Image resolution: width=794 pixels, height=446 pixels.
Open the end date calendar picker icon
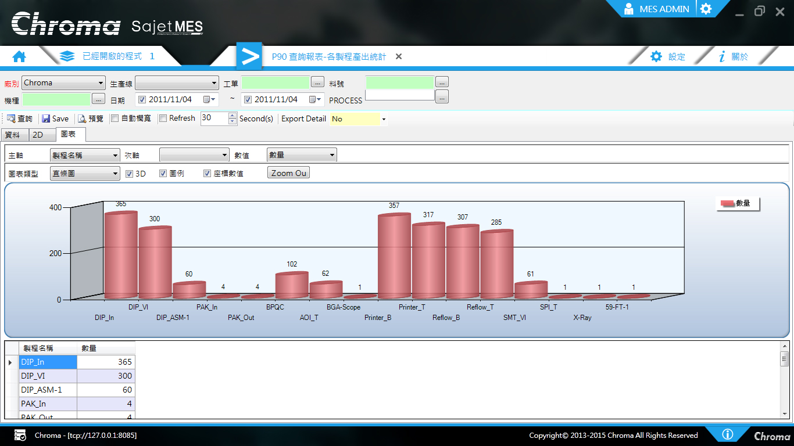(x=315, y=99)
